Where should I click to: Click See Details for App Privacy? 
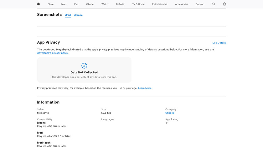(219, 43)
